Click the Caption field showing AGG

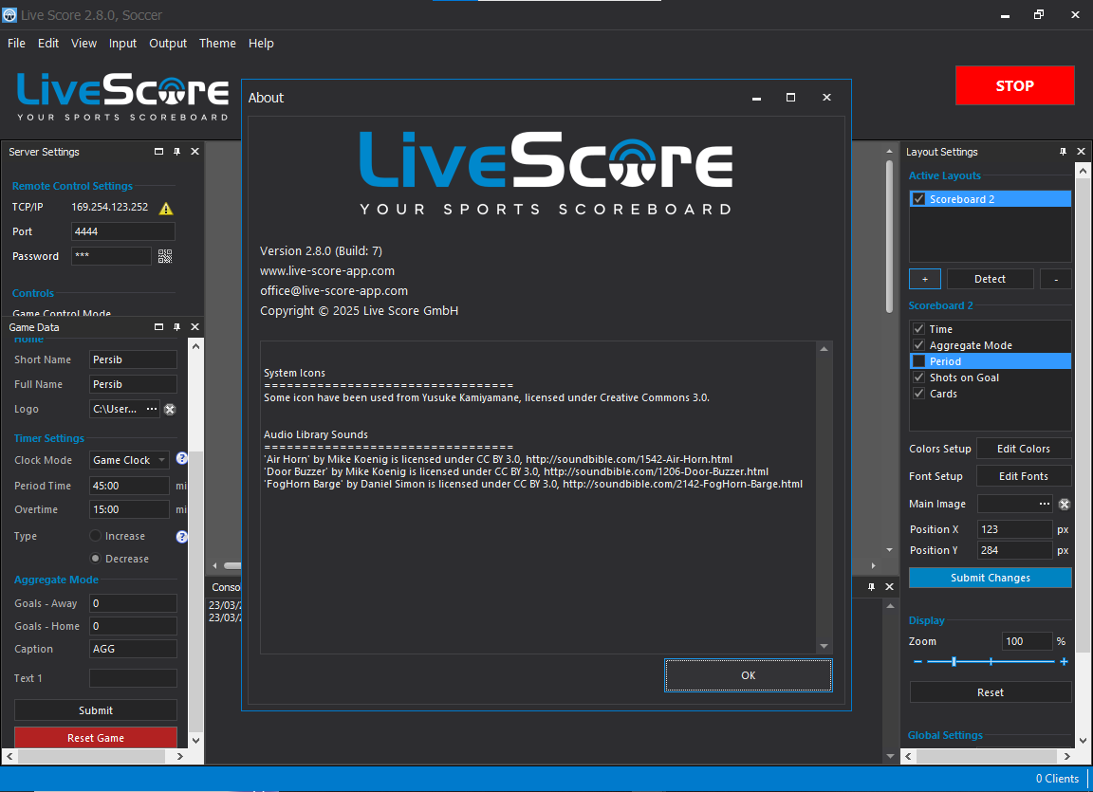(133, 649)
